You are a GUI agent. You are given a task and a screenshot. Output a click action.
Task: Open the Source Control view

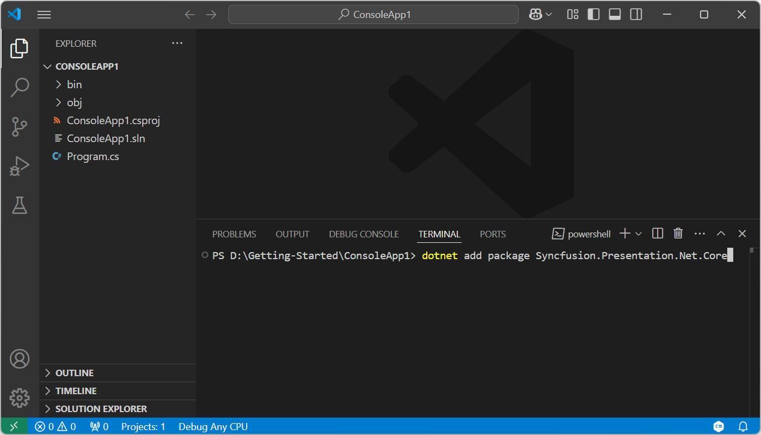pos(20,127)
